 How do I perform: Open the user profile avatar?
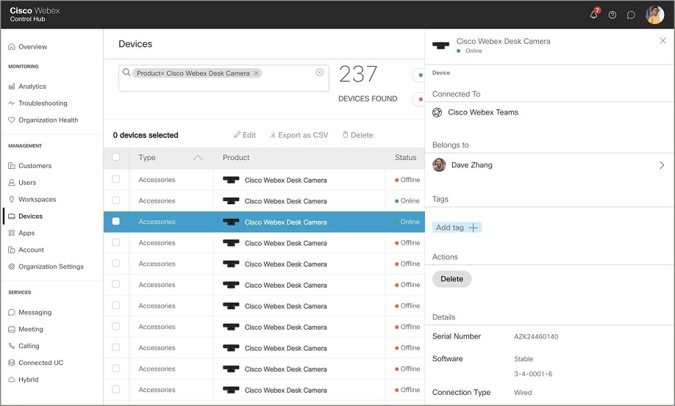[x=654, y=15]
